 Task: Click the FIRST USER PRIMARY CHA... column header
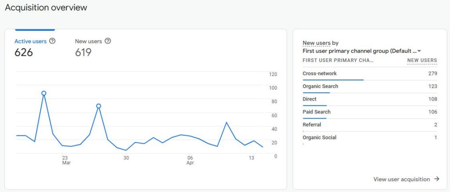338,61
